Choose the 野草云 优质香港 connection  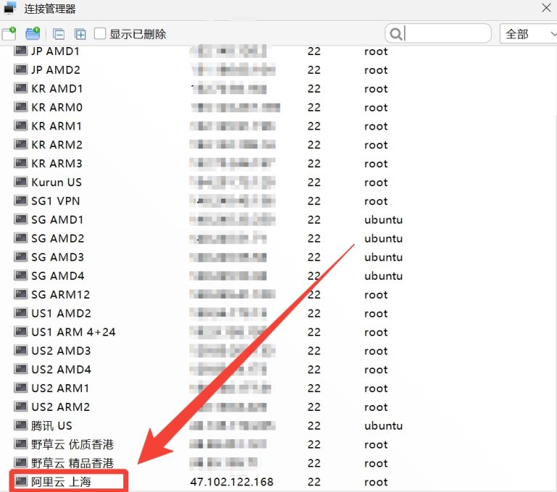tap(73, 444)
